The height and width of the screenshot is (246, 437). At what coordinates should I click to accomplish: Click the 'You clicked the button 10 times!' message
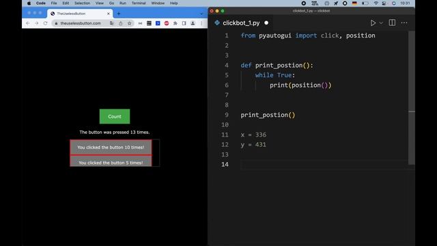(x=111, y=148)
